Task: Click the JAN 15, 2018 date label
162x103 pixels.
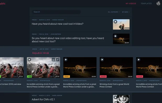Action: pos(44,49)
